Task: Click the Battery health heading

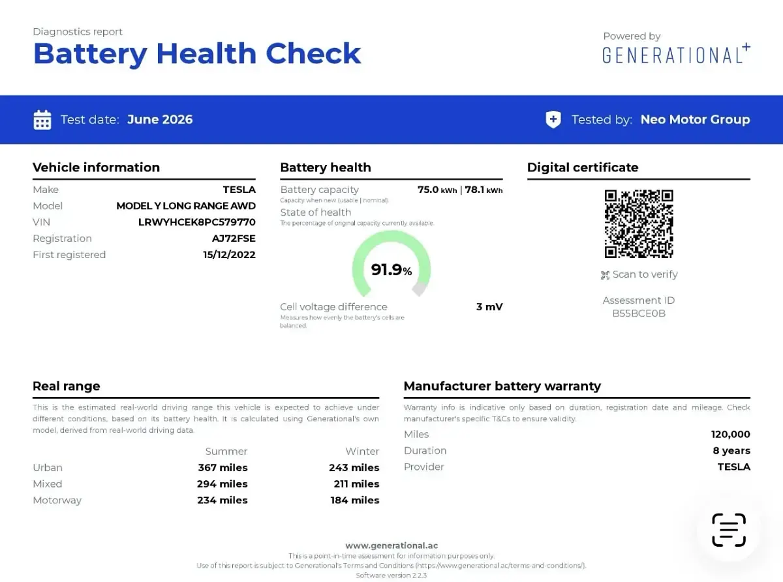Action: (x=326, y=167)
